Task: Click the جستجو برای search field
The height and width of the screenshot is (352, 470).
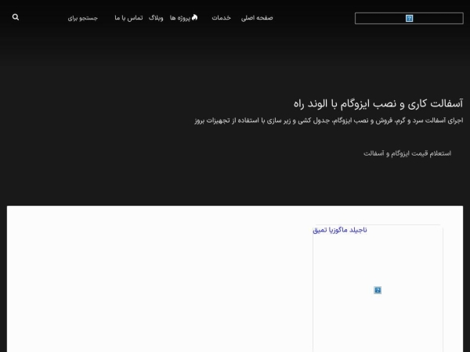Action: 83,18
